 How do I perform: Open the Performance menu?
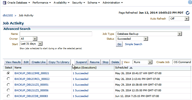click(42, 2)
